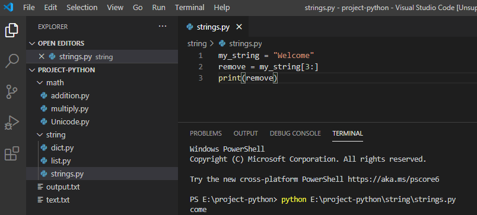Open text.txt in the explorer

pyautogui.click(x=58, y=200)
